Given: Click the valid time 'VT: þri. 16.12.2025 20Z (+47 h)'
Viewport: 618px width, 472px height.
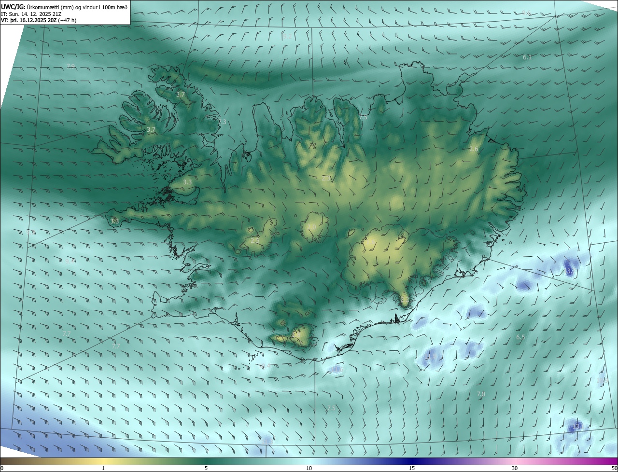Looking at the screenshot, I should click(39, 20).
